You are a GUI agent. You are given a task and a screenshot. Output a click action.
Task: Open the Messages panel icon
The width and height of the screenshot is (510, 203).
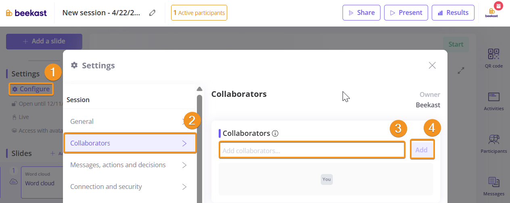coord(494,182)
